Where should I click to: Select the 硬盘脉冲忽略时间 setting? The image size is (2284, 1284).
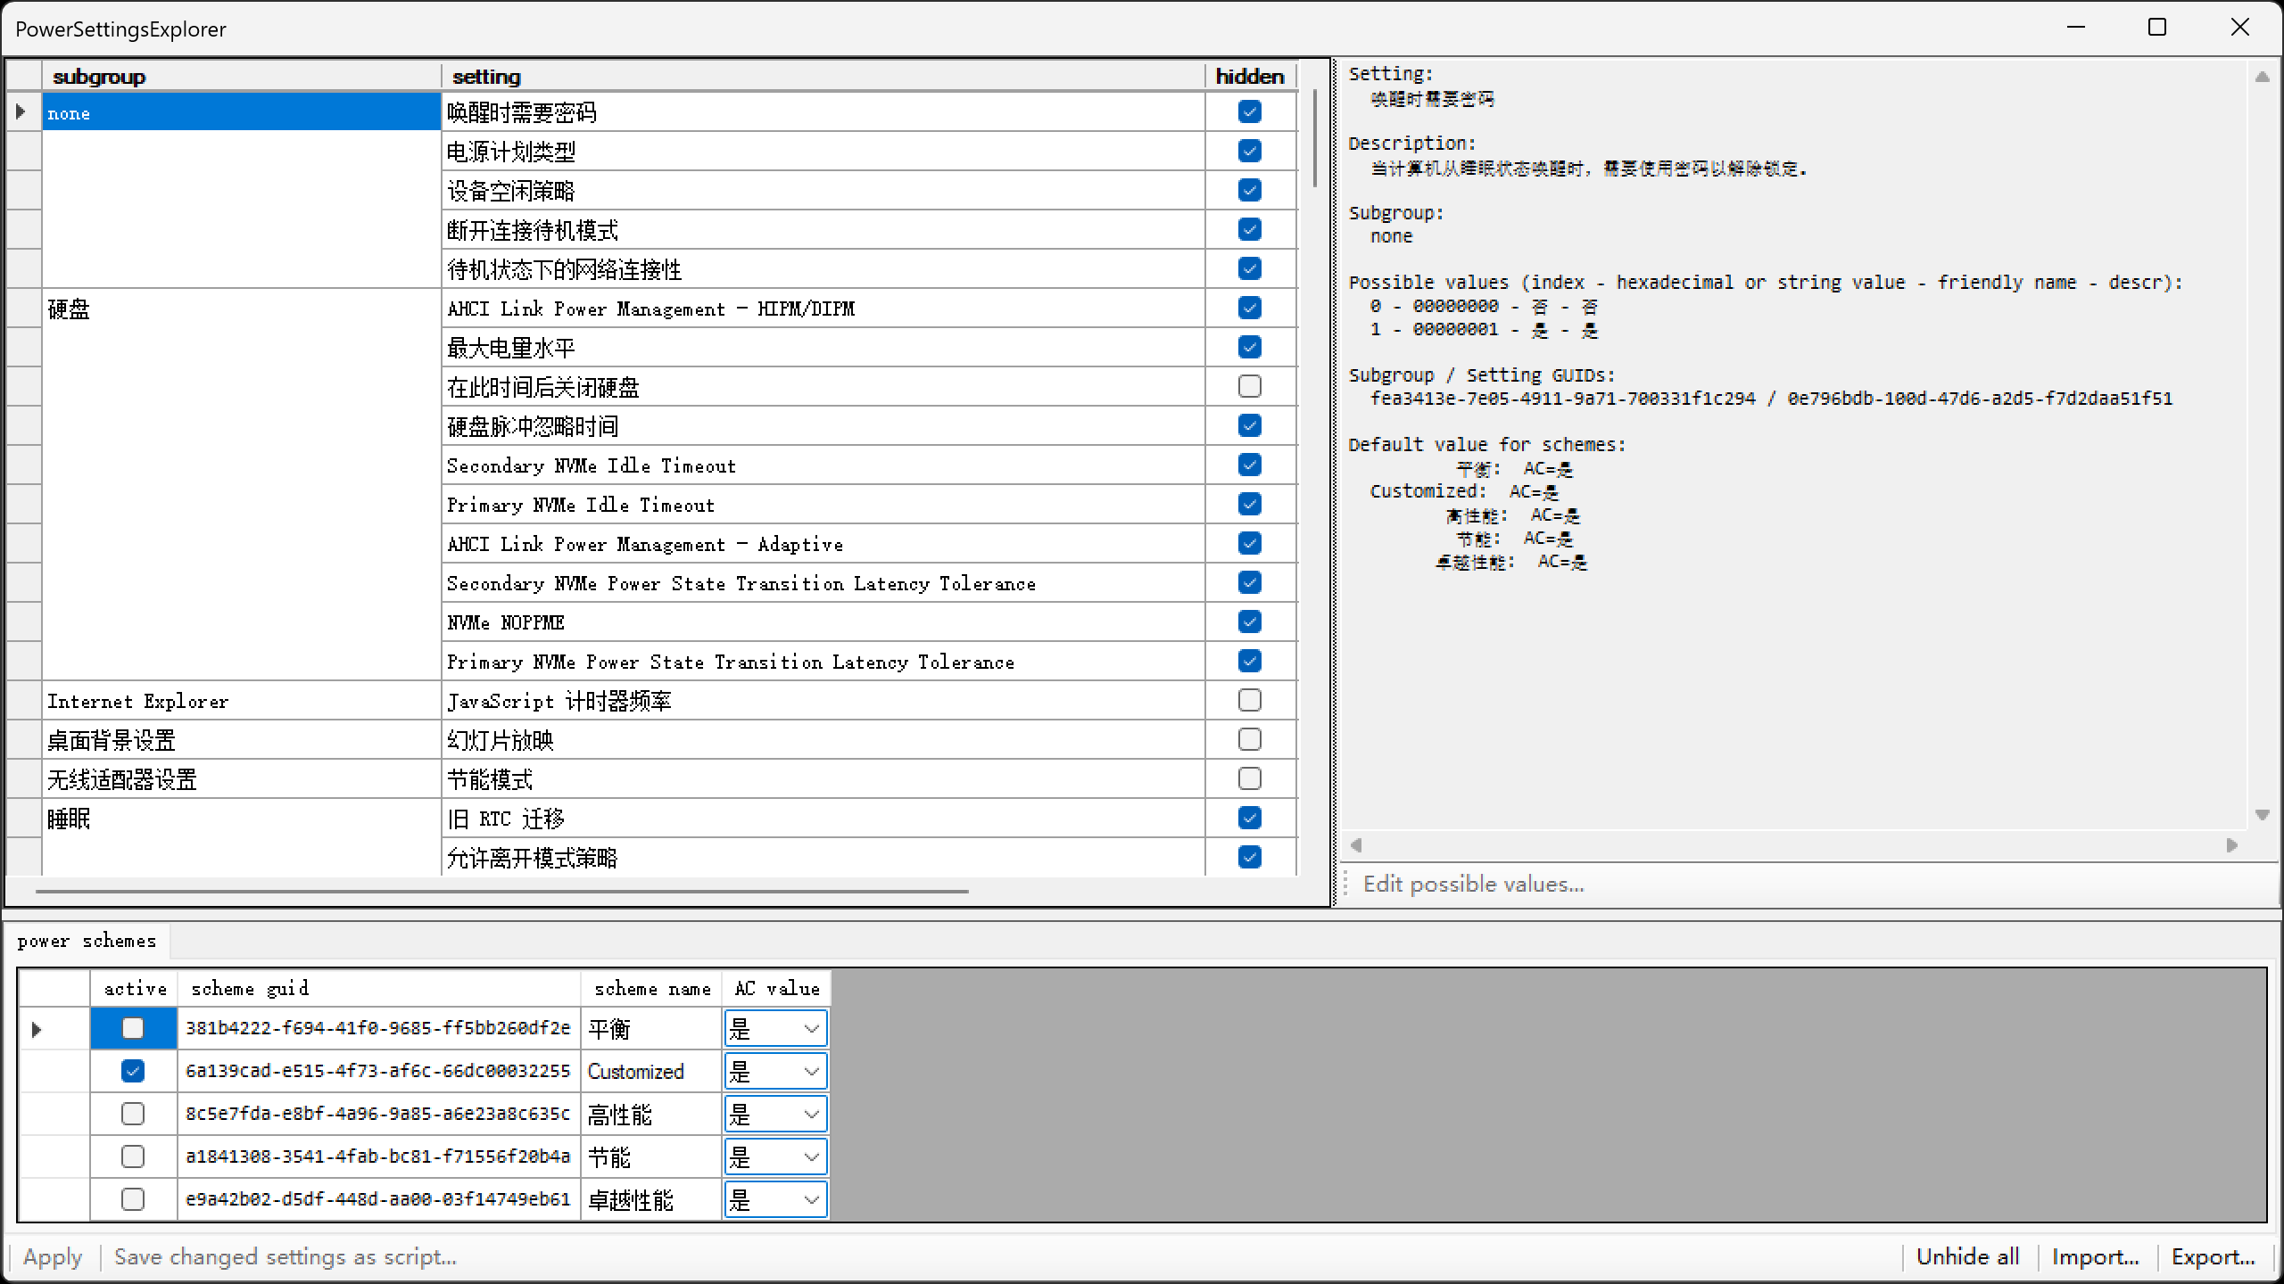(x=823, y=426)
